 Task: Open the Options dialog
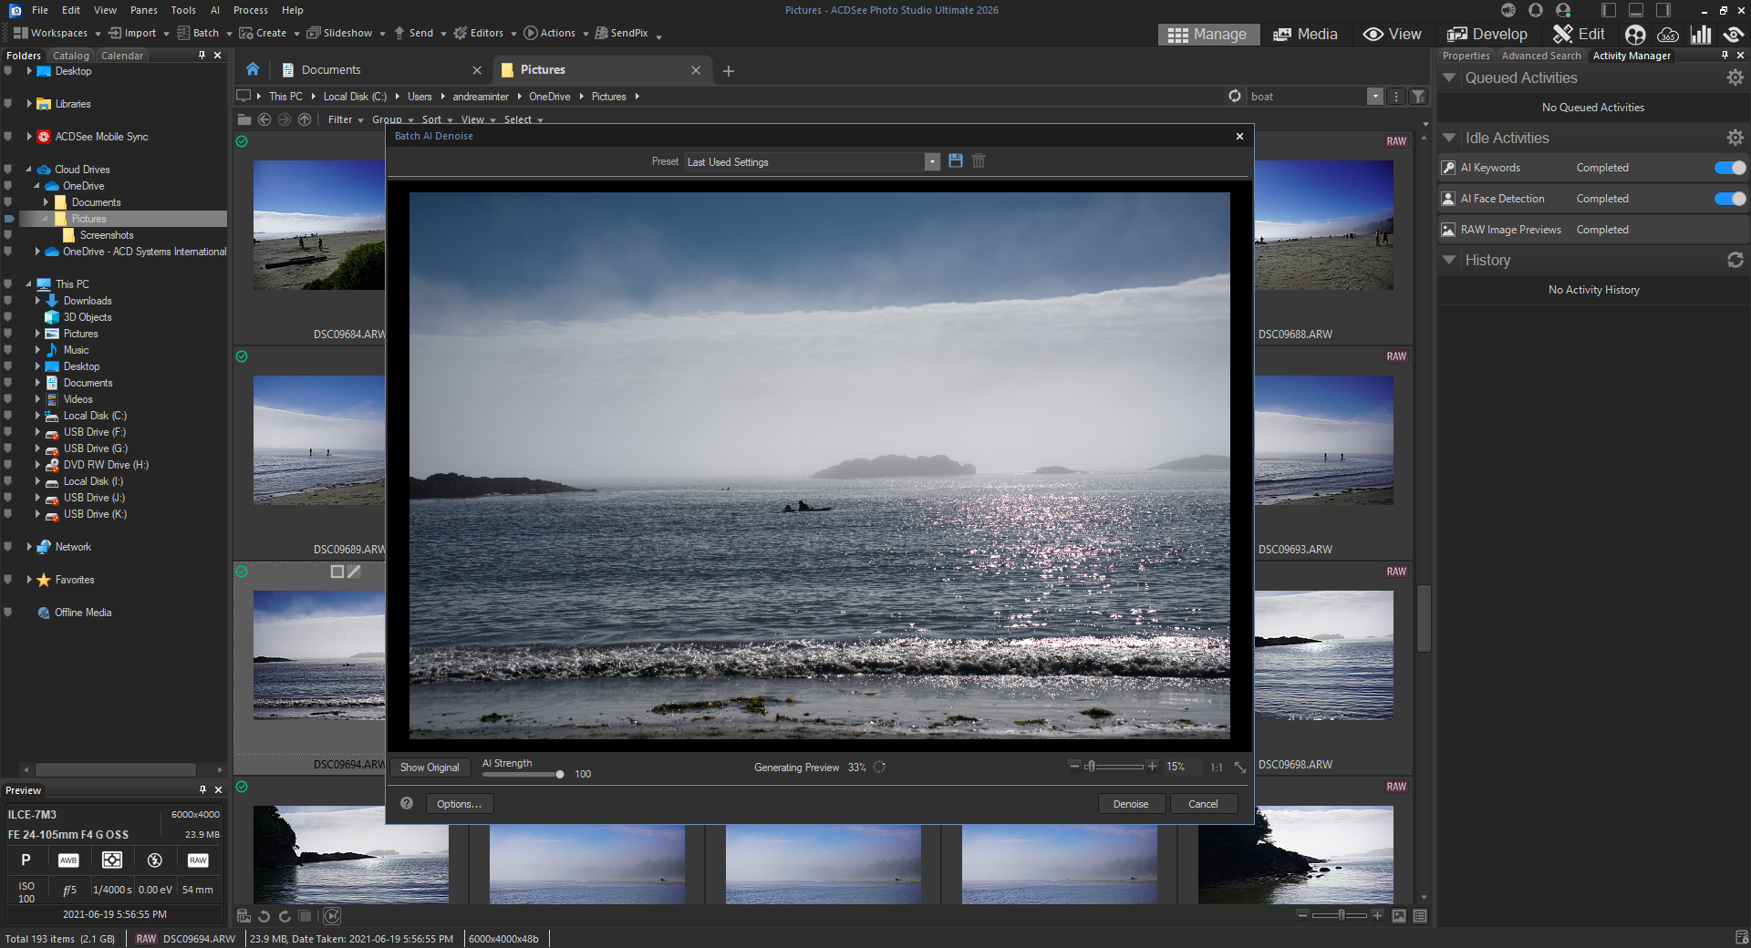pos(459,804)
